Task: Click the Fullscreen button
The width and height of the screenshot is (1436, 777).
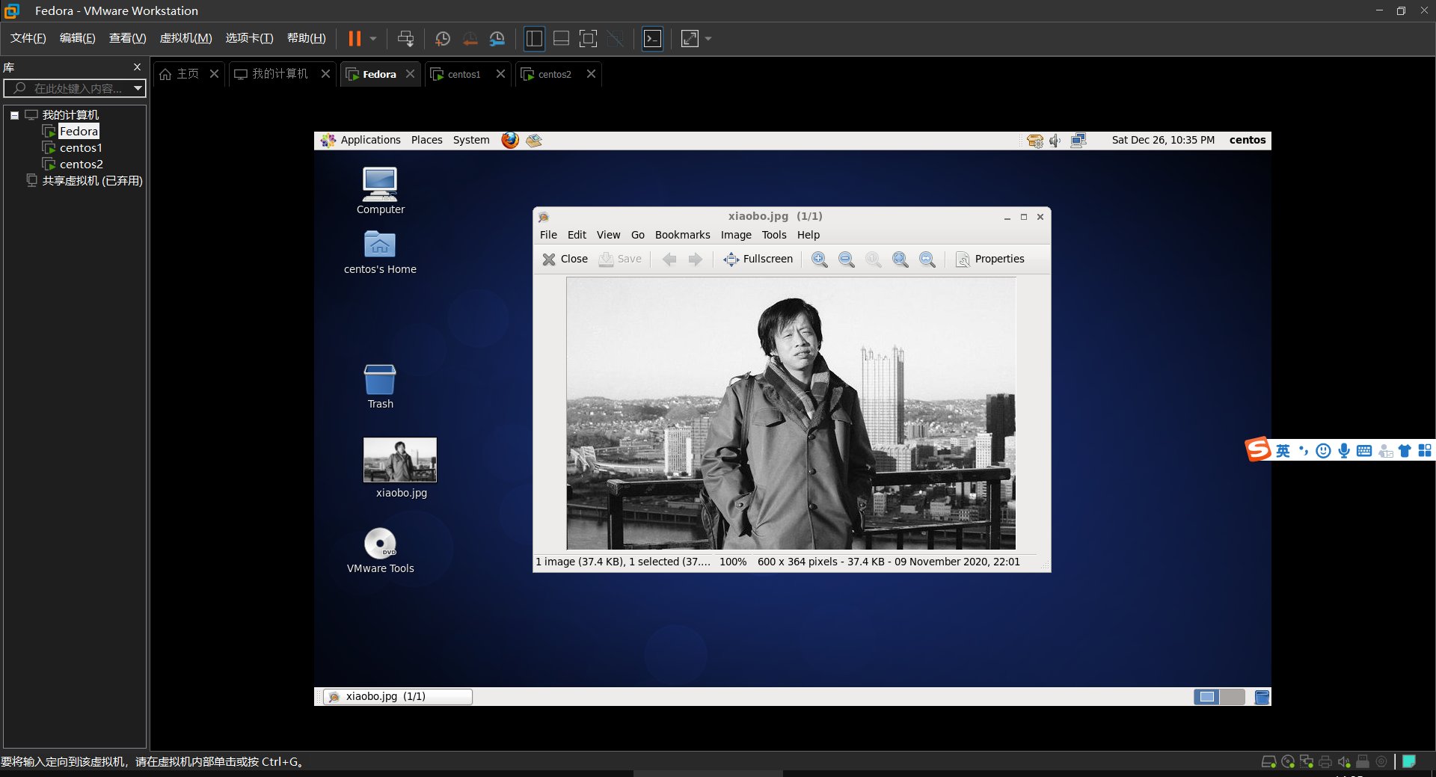Action: (758, 259)
